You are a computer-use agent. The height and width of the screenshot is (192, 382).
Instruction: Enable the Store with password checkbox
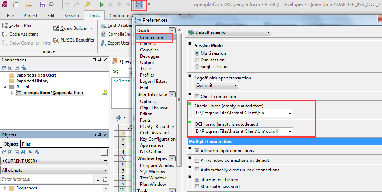(x=197, y=186)
